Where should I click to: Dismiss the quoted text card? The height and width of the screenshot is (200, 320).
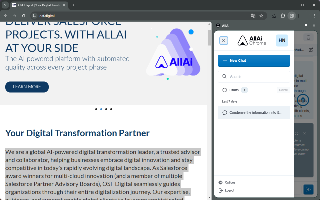[304, 133]
